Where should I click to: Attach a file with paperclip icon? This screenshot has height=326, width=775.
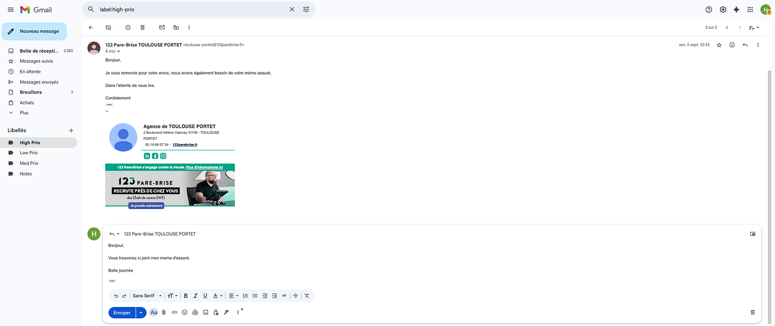(x=163, y=312)
